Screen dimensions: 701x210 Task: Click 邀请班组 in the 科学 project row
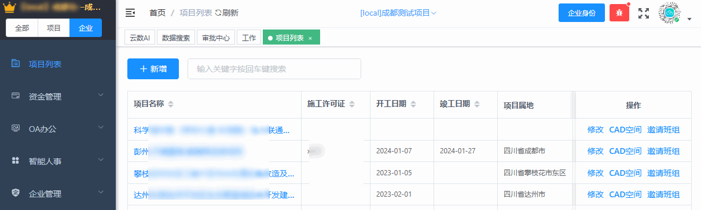click(663, 130)
